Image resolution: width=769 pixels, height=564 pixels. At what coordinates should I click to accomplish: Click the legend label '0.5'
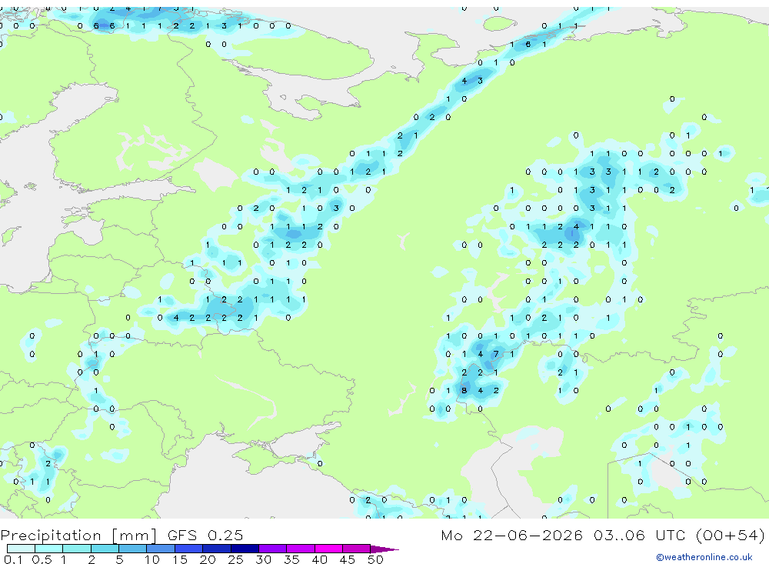pyautogui.click(x=42, y=559)
